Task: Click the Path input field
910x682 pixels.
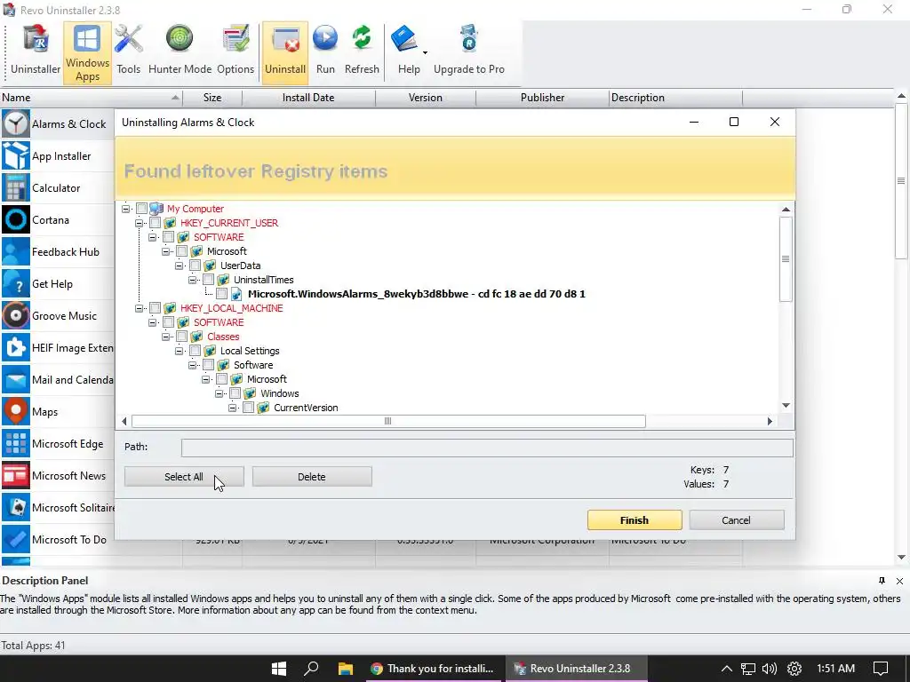Action: point(487,448)
